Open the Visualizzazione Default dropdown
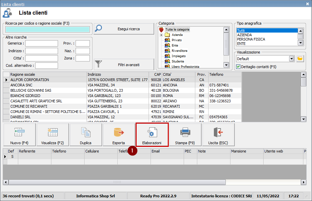The height and width of the screenshot is (201, 312). 291,59
